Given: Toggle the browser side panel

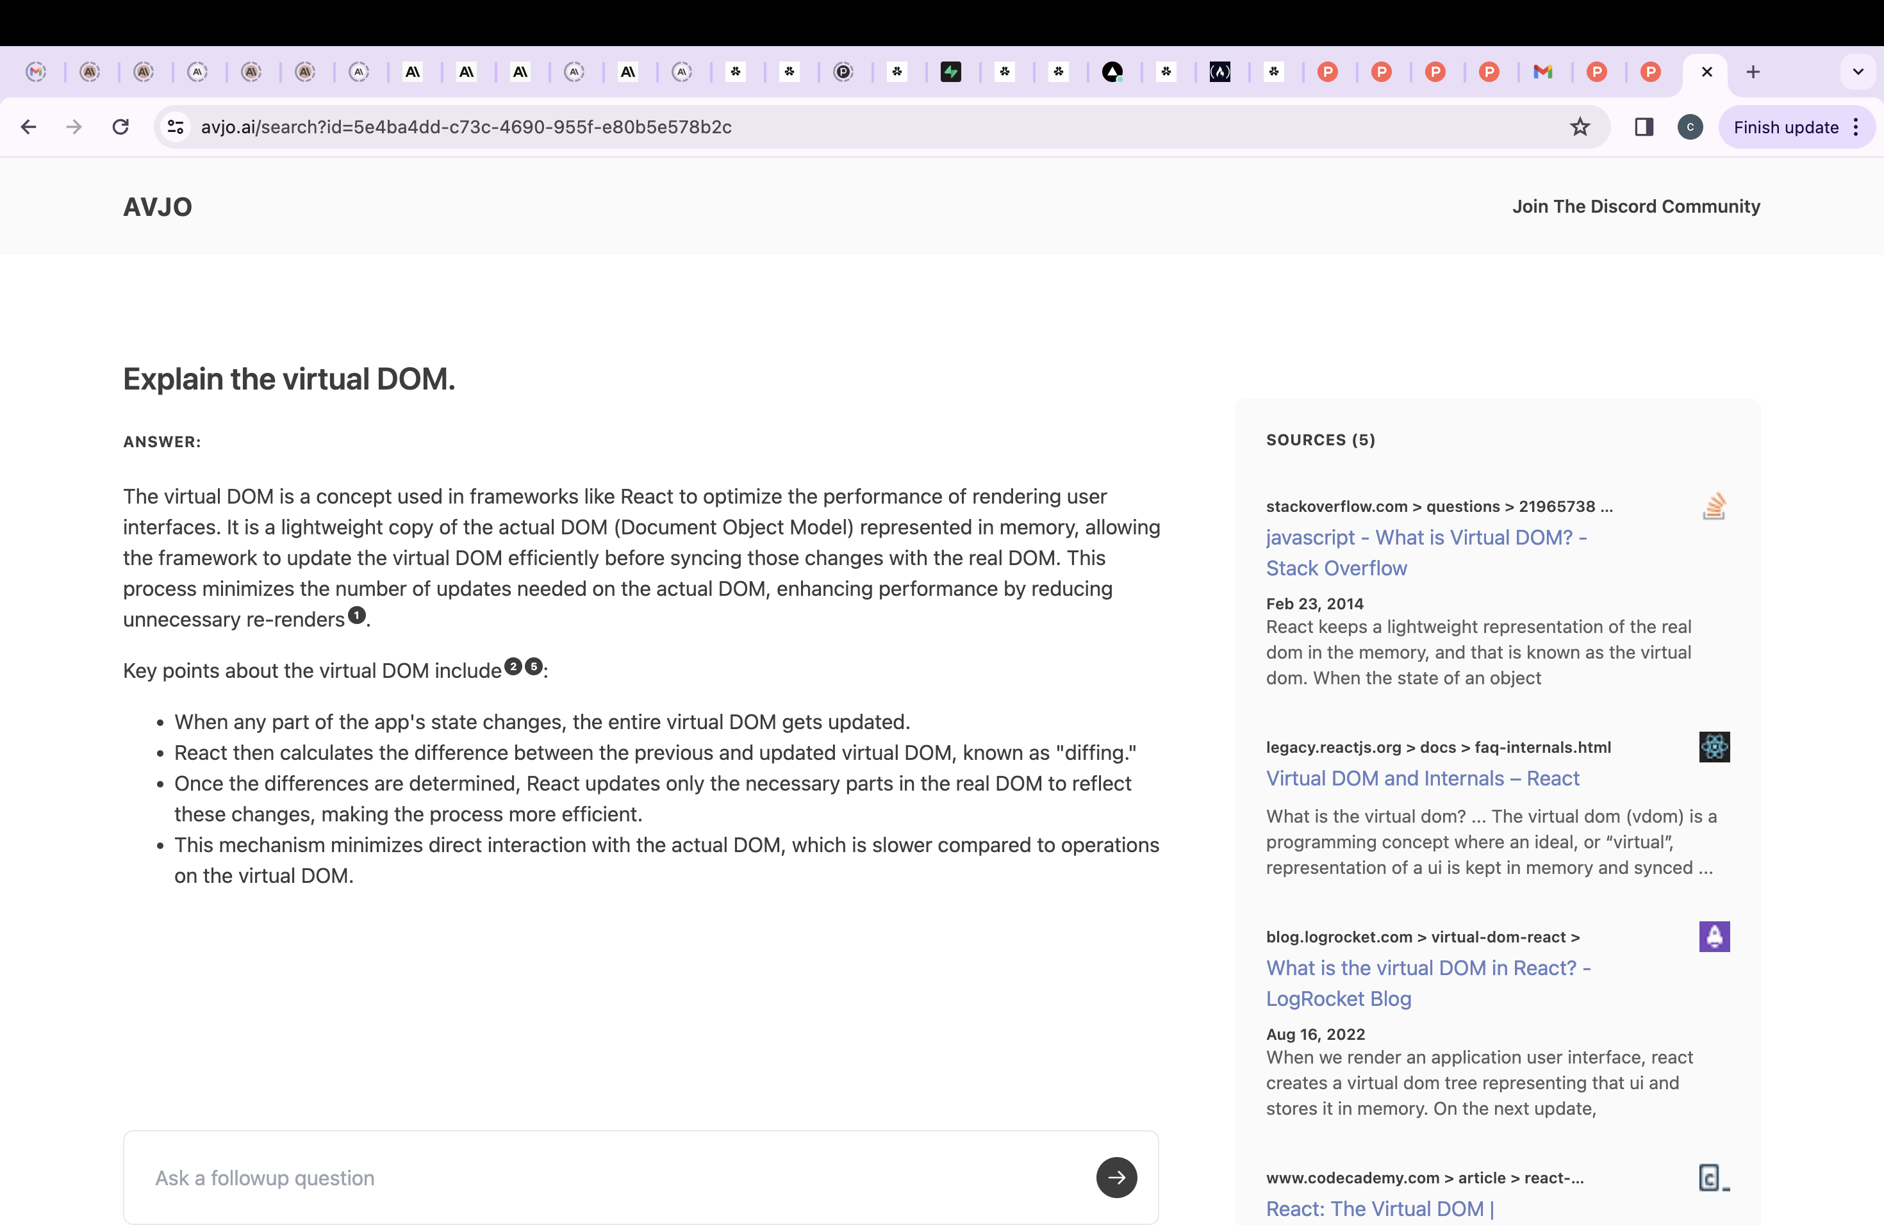Looking at the screenshot, I should (1644, 127).
